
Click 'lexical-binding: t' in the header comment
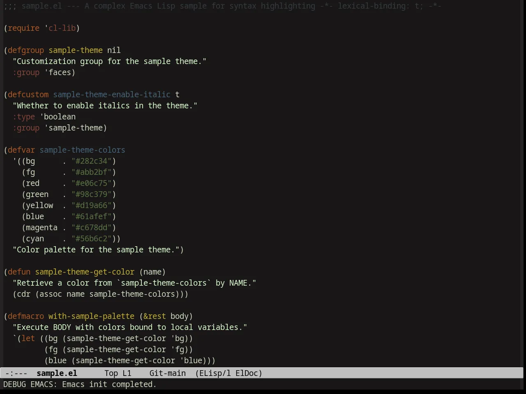[378, 6]
